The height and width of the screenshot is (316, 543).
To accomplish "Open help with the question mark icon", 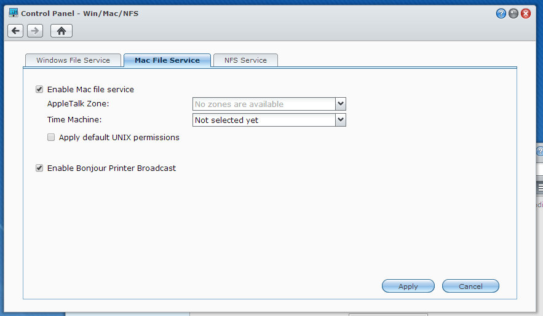I will [501, 14].
